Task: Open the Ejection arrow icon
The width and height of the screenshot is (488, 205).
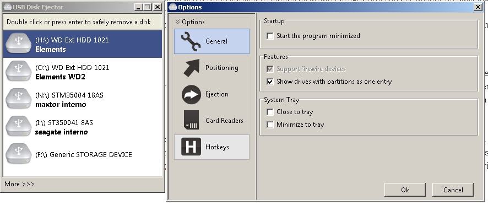Action: pos(191,94)
